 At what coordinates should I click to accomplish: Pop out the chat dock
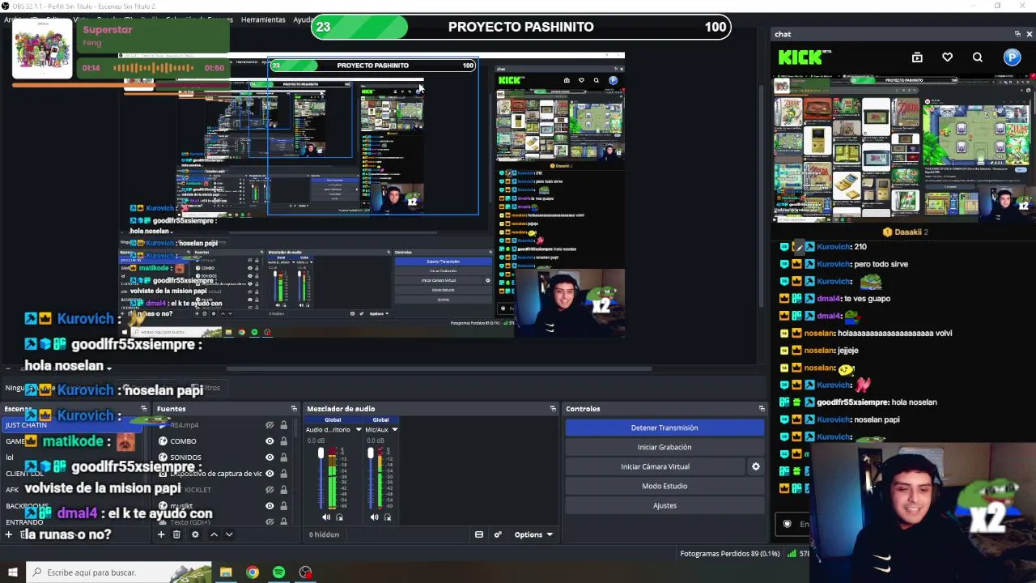(x=1017, y=34)
